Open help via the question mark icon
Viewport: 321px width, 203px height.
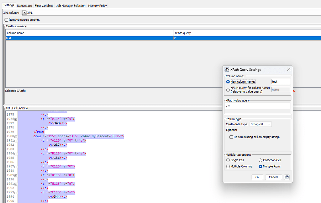[287, 177]
